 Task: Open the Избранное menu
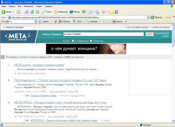point(28,6)
